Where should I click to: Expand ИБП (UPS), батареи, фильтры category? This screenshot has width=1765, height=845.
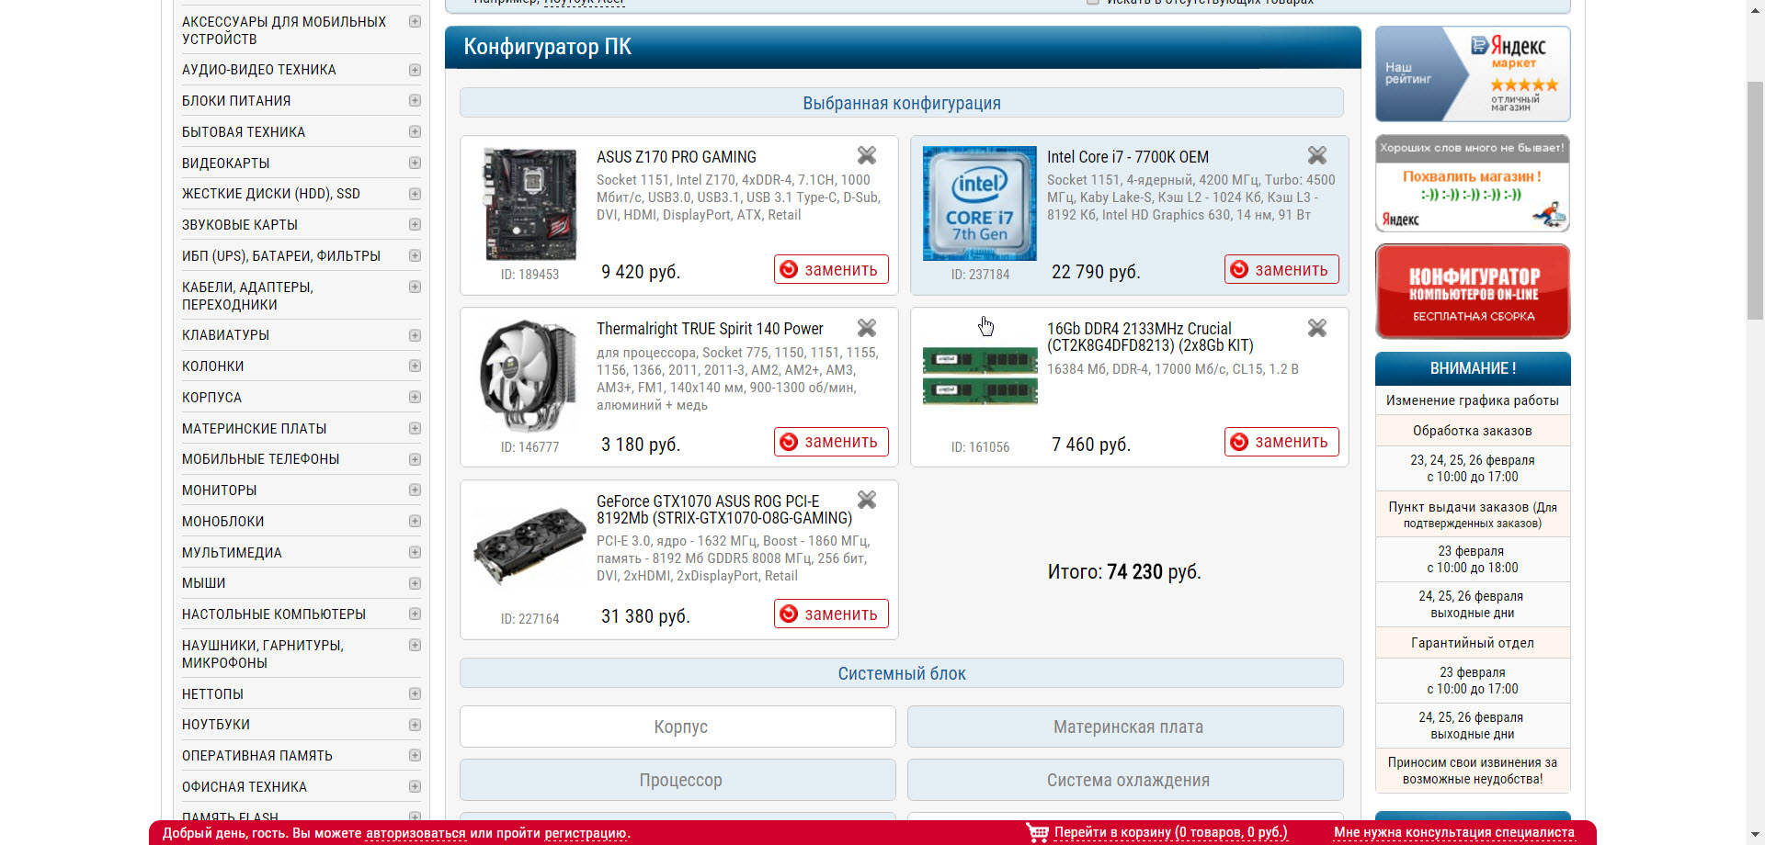tap(415, 255)
